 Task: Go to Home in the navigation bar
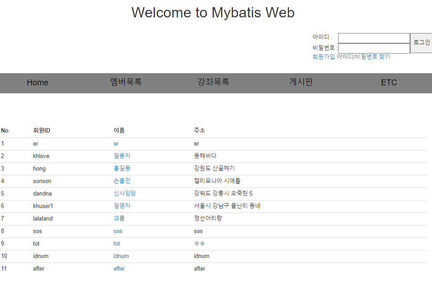point(38,83)
